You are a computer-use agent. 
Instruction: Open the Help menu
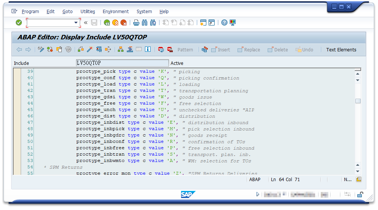pos(164,12)
